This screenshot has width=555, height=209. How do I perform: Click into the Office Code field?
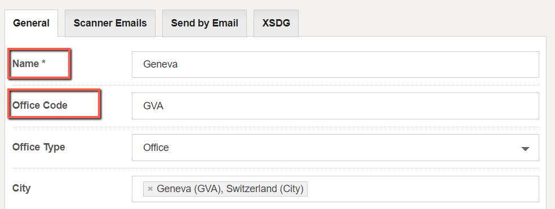click(x=335, y=106)
